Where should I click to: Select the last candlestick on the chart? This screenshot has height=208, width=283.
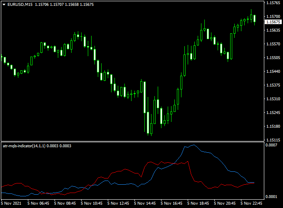click(254, 18)
